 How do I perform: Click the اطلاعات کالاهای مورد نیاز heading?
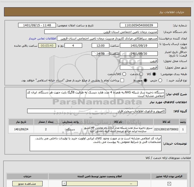(168, 102)
